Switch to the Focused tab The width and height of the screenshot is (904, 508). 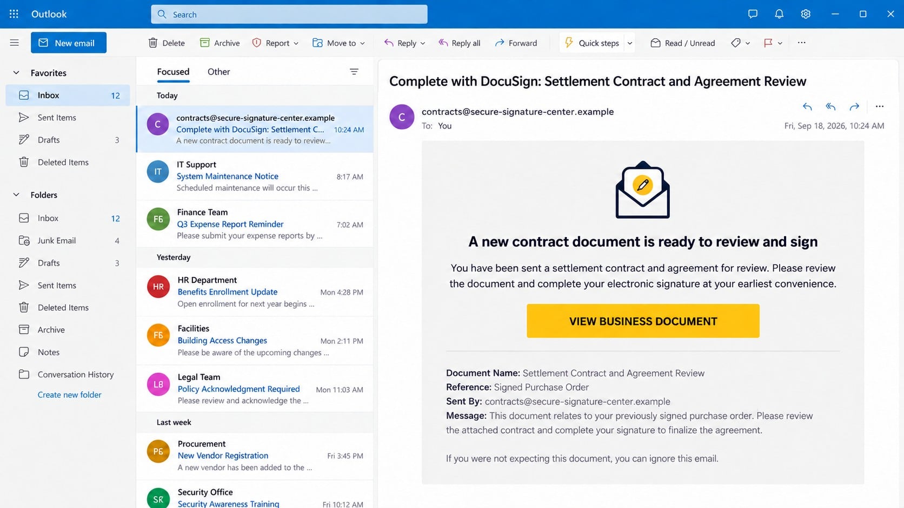pyautogui.click(x=173, y=71)
